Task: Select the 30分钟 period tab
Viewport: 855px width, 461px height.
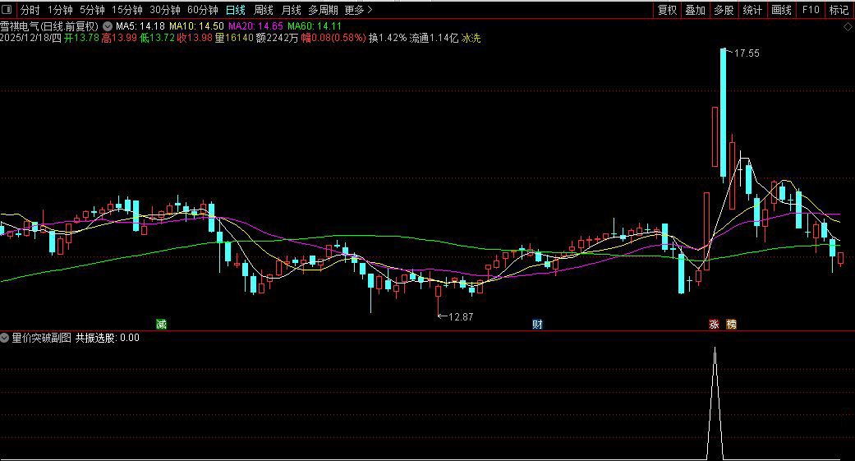Action: (x=164, y=10)
